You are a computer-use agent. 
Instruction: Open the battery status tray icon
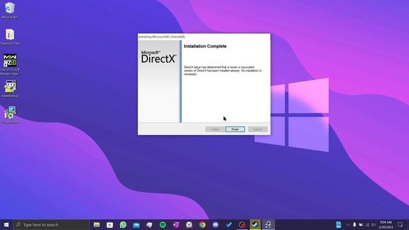[361, 225]
